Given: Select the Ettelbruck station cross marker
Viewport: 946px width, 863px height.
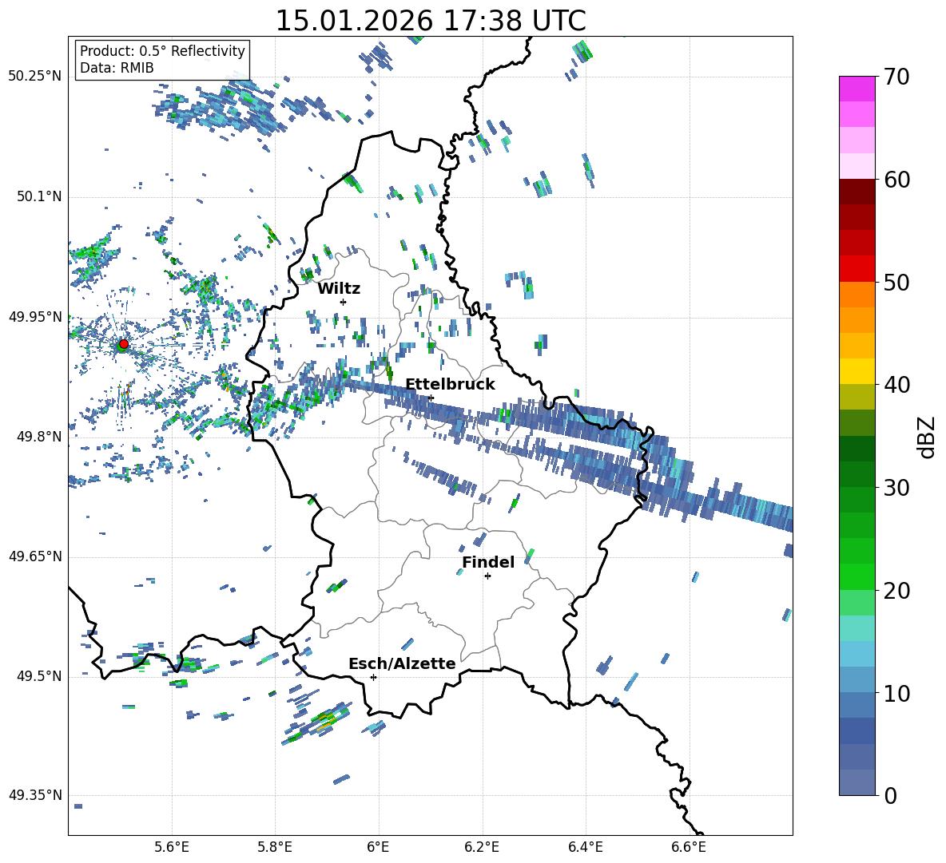Looking at the screenshot, I should pyautogui.click(x=431, y=398).
